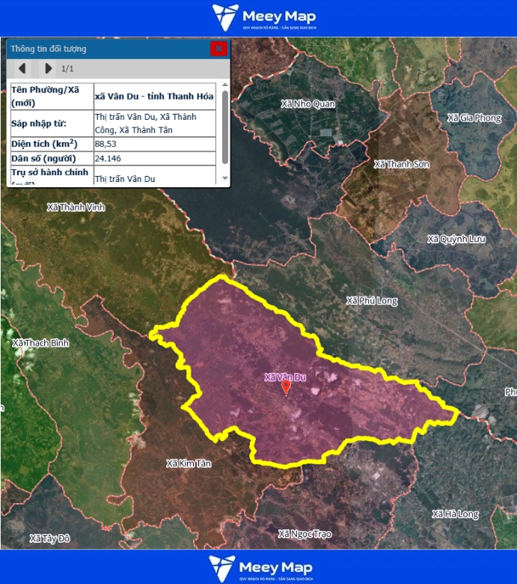This screenshot has width=517, height=584.
Task: Click the previous record arrow in popup
Action: point(22,69)
